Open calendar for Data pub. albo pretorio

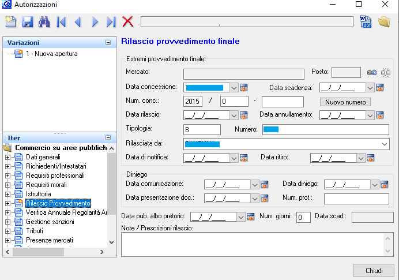pyautogui.click(x=251, y=217)
